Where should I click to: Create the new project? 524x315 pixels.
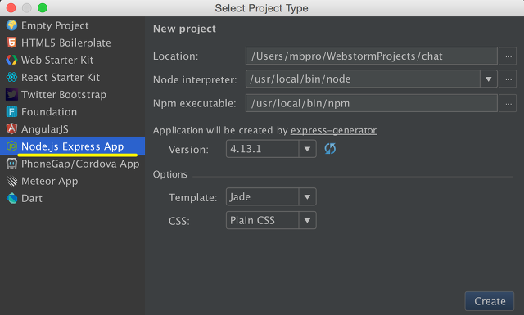(490, 301)
